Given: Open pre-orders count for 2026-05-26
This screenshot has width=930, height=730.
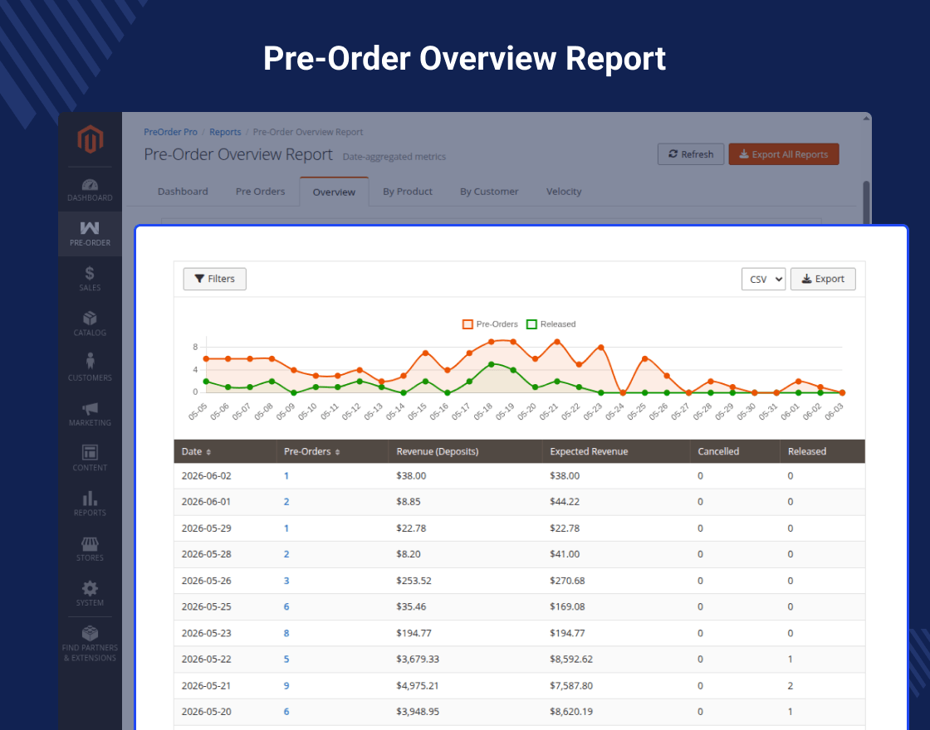Looking at the screenshot, I should (286, 581).
